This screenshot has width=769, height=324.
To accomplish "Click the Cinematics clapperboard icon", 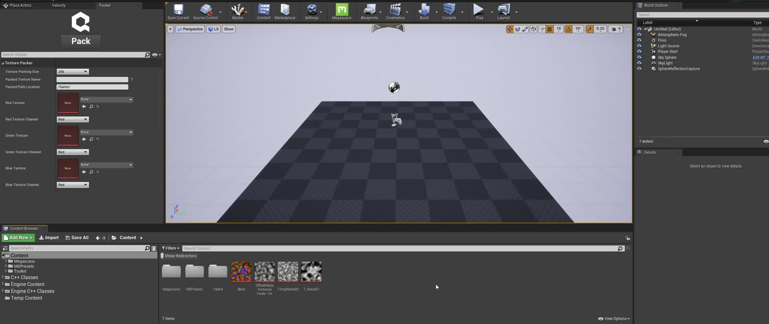I will click(395, 10).
